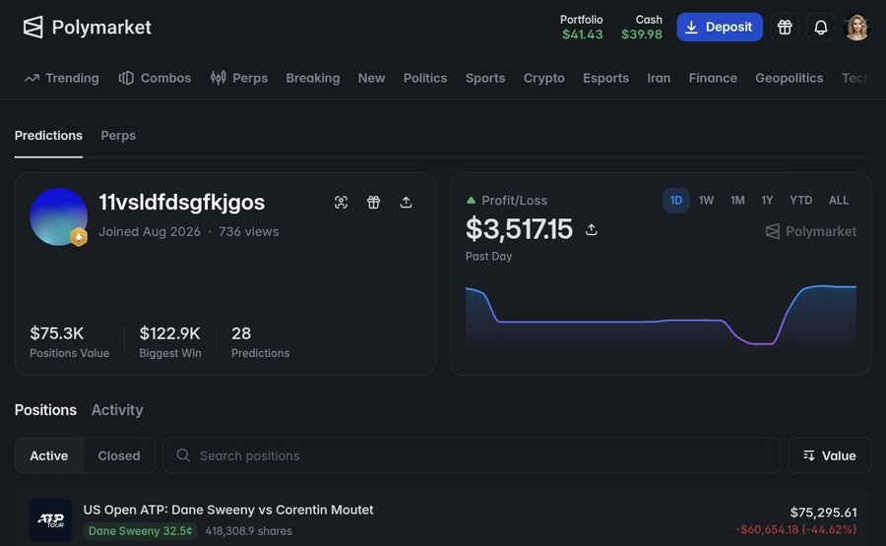Open the notifications bell
The width and height of the screenshot is (886, 546).
(x=820, y=28)
